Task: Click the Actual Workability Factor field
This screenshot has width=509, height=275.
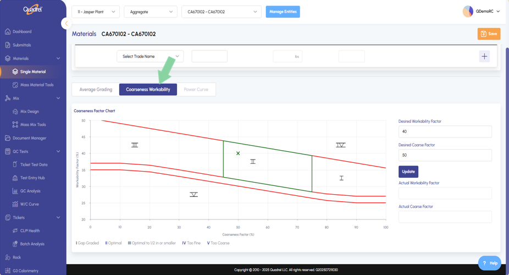Action: pos(445,193)
